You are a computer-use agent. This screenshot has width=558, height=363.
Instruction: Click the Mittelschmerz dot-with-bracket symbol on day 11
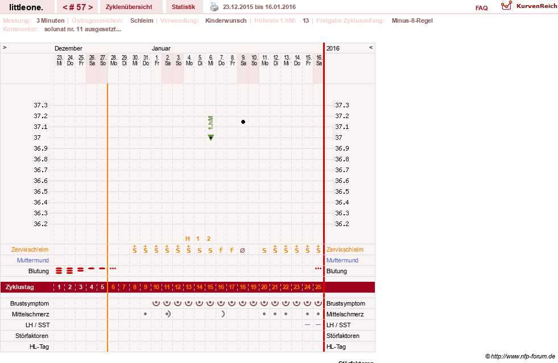click(x=168, y=314)
